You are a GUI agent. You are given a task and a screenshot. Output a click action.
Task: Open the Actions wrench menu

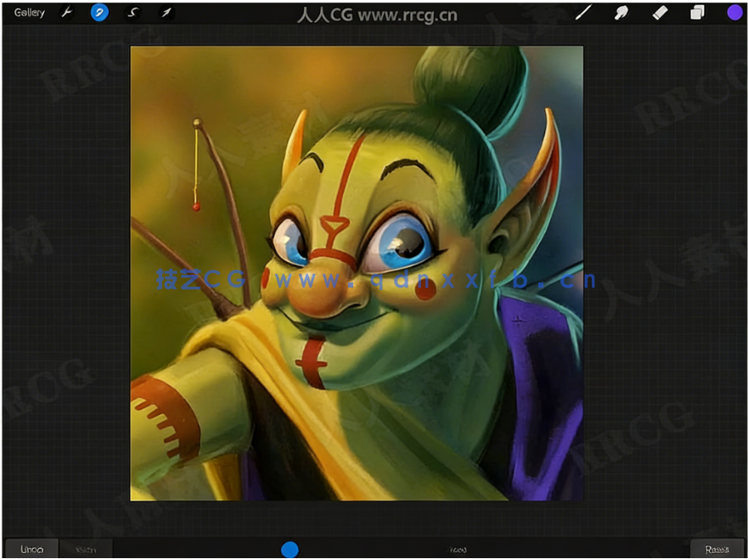[x=67, y=13]
